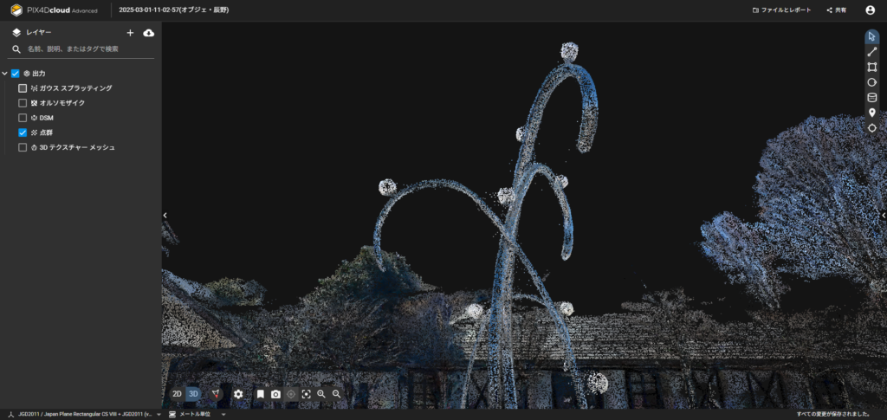Uncheck the 点群 layer checkbox
The height and width of the screenshot is (420, 887).
tap(23, 132)
